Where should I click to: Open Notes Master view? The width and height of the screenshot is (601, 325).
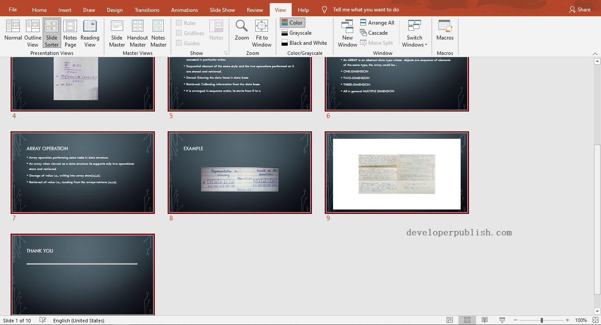tap(158, 33)
